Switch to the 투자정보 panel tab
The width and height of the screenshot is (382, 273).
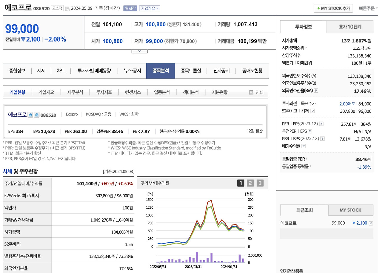(x=304, y=27)
